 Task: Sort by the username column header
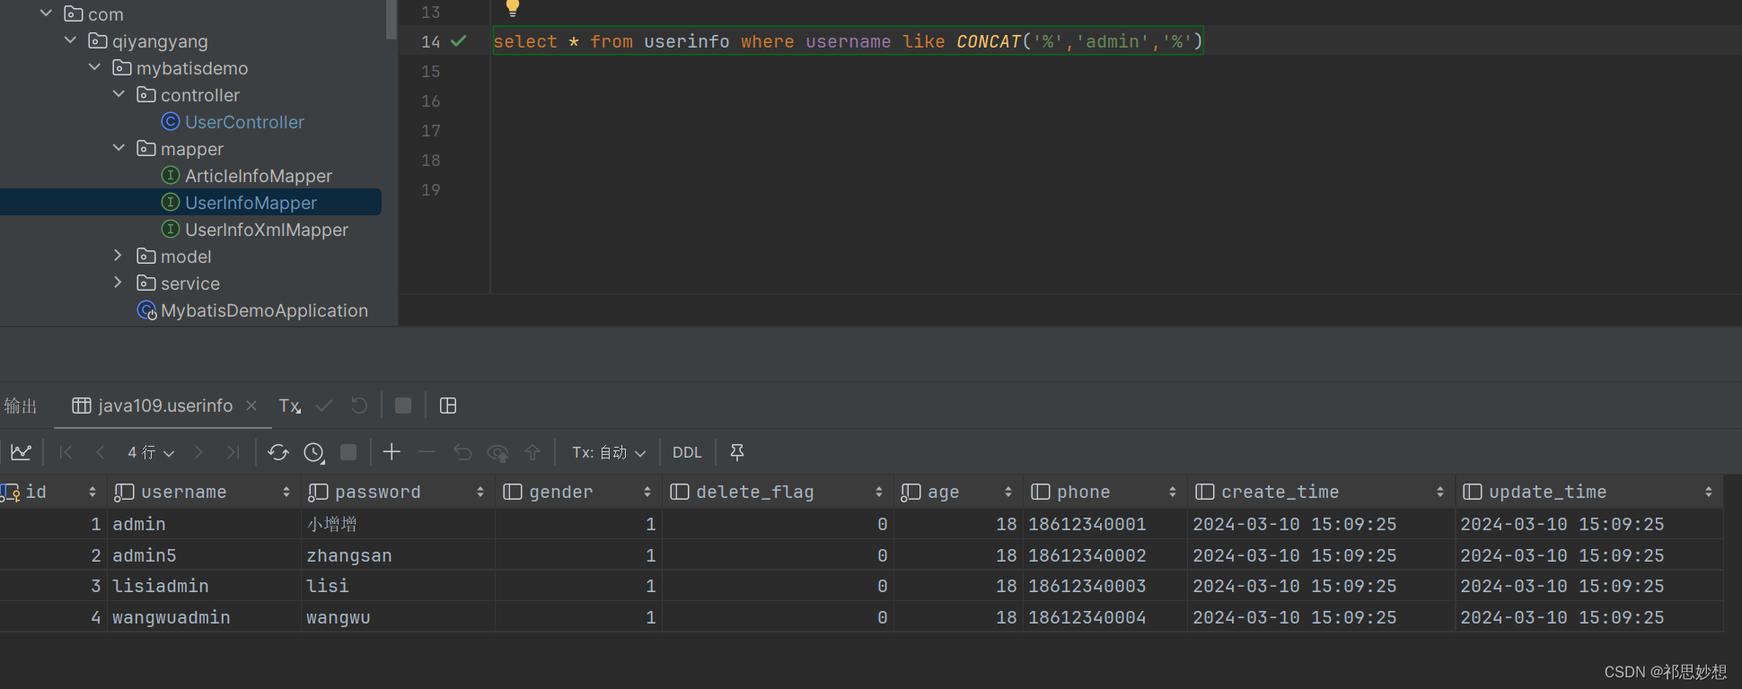[203, 492]
